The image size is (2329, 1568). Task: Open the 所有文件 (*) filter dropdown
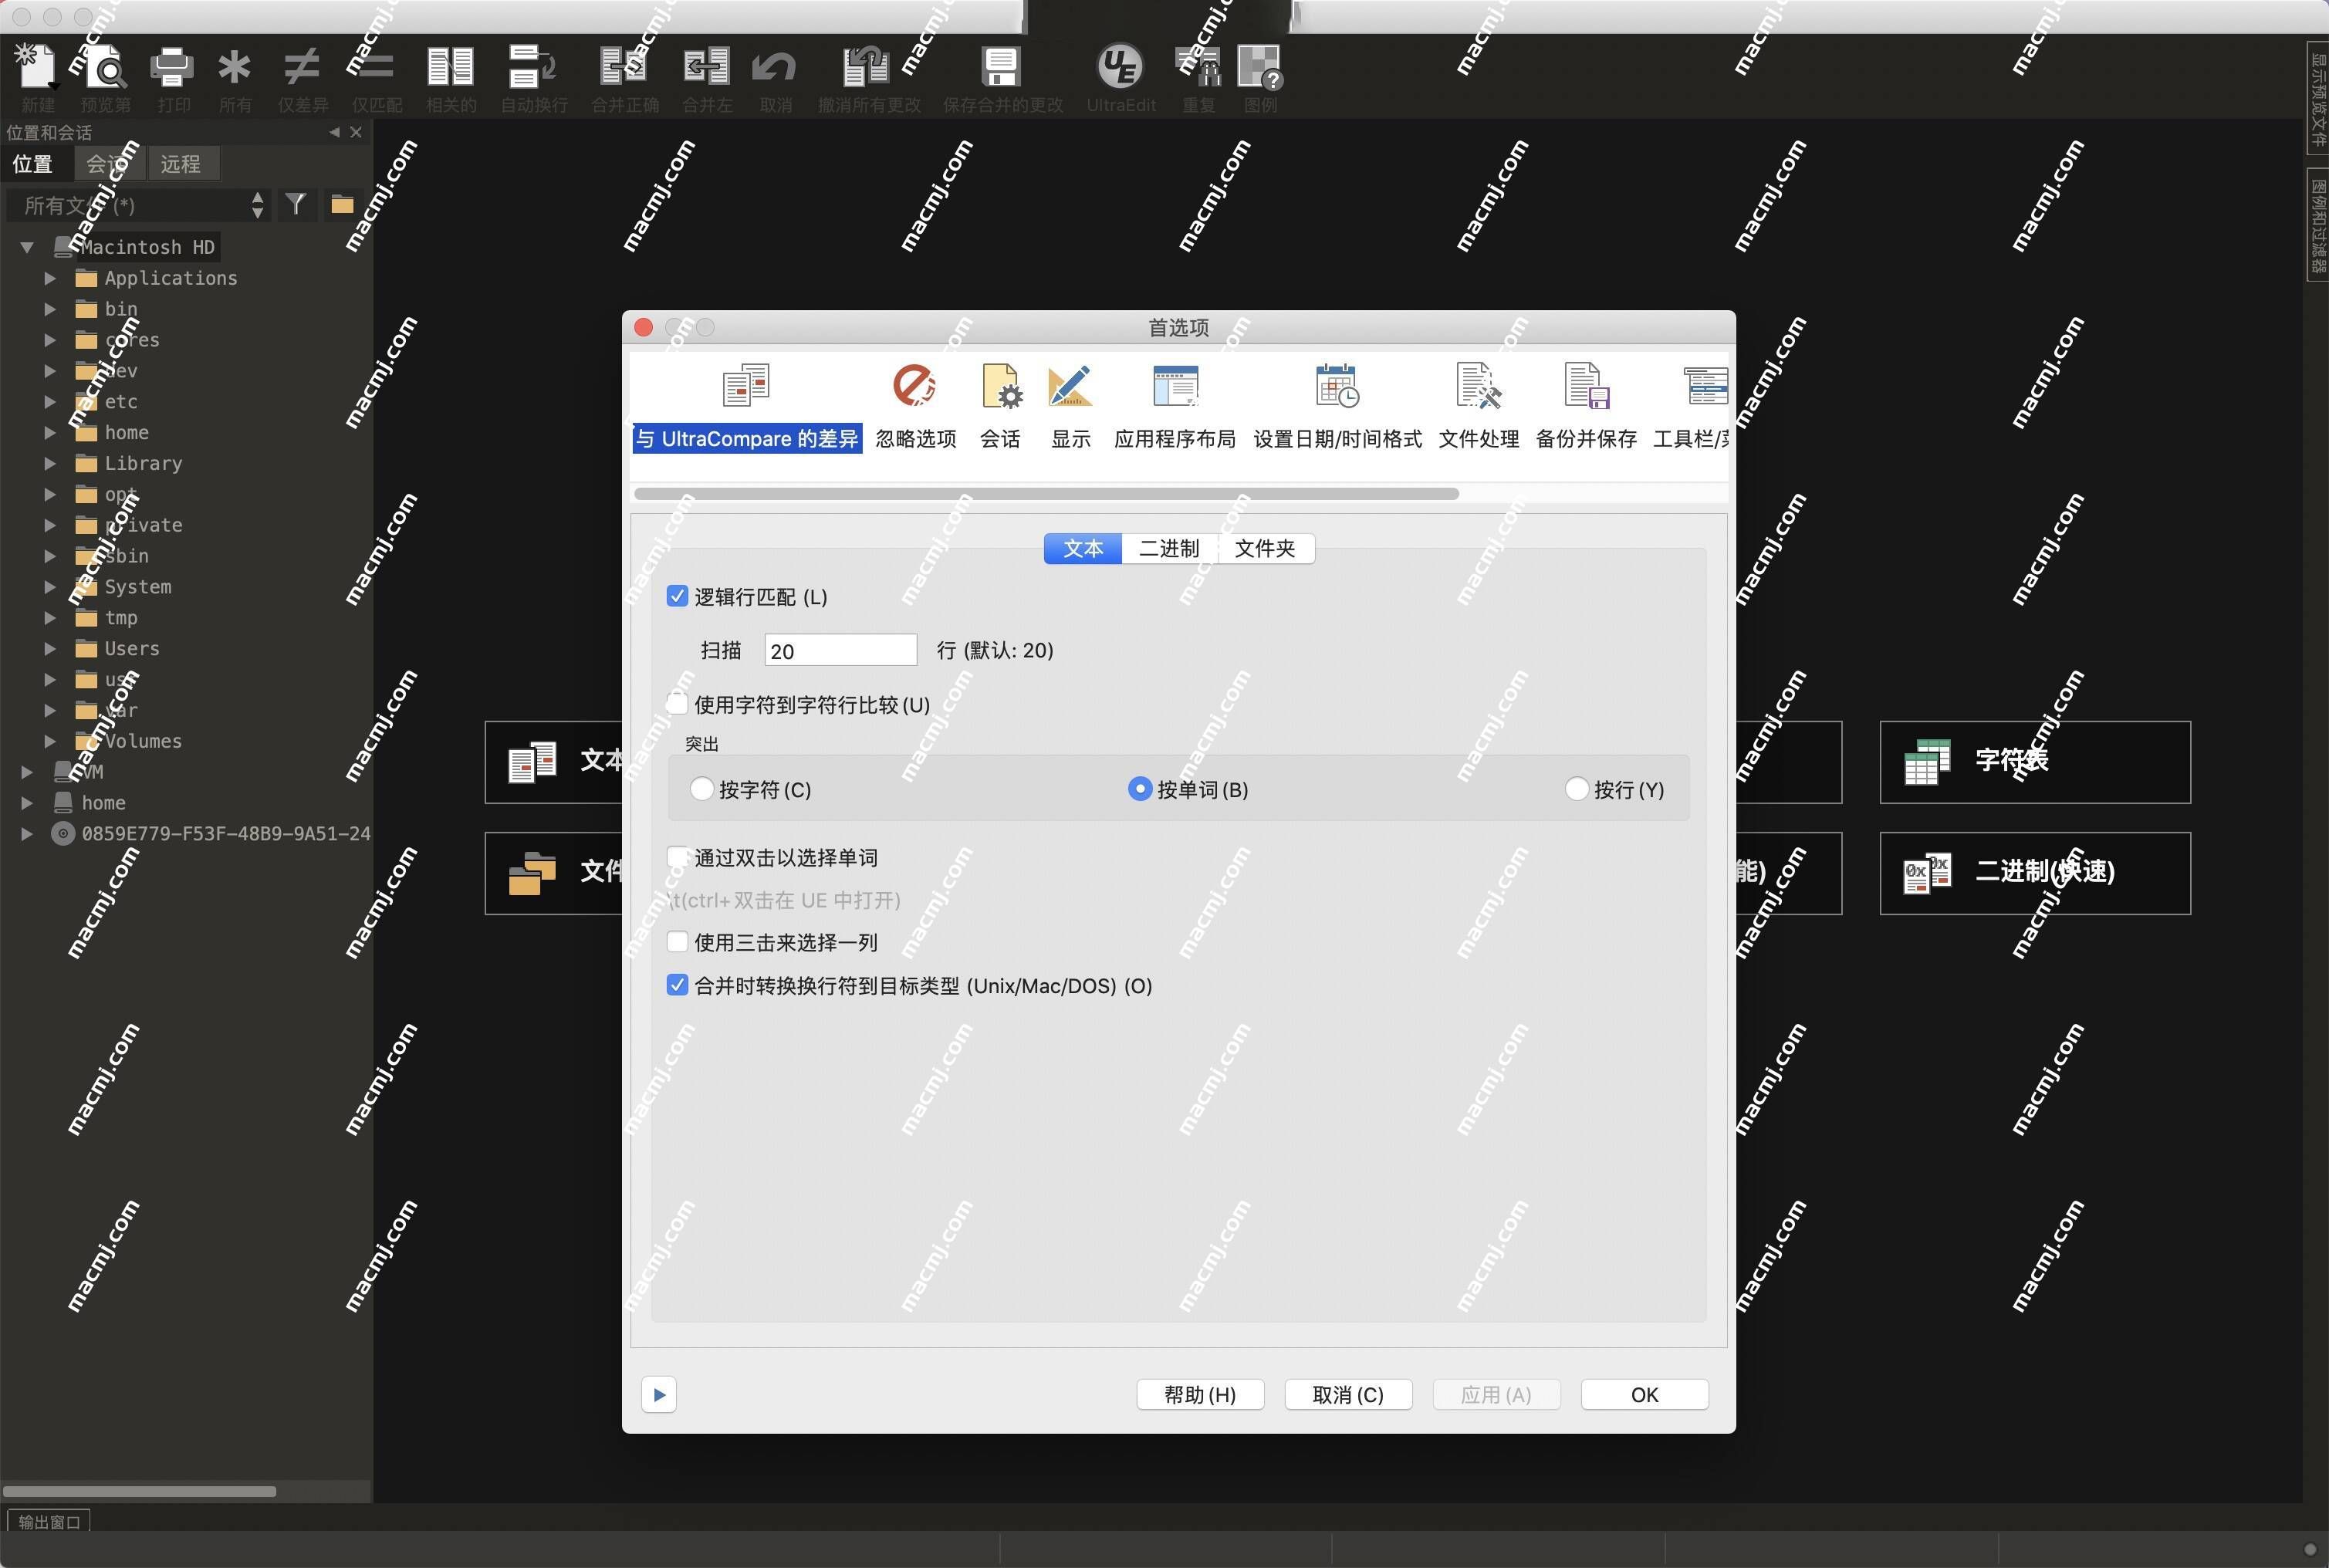tap(139, 205)
